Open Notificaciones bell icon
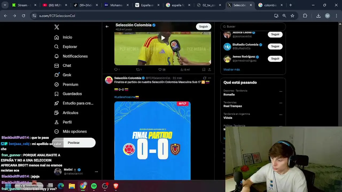The height and width of the screenshot is (192, 342). pyautogui.click(x=57, y=56)
